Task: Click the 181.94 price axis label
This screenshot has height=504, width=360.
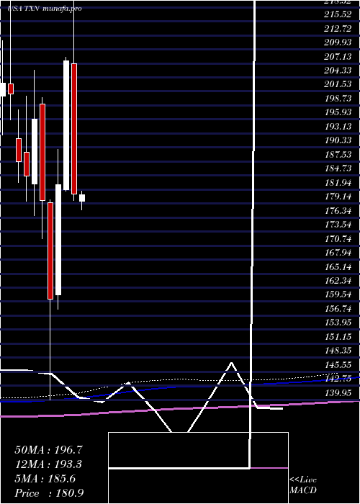Action: click(x=338, y=183)
